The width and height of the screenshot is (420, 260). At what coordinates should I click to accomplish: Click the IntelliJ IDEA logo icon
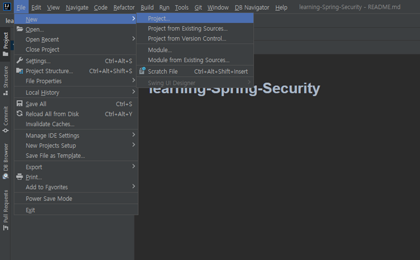point(7,6)
